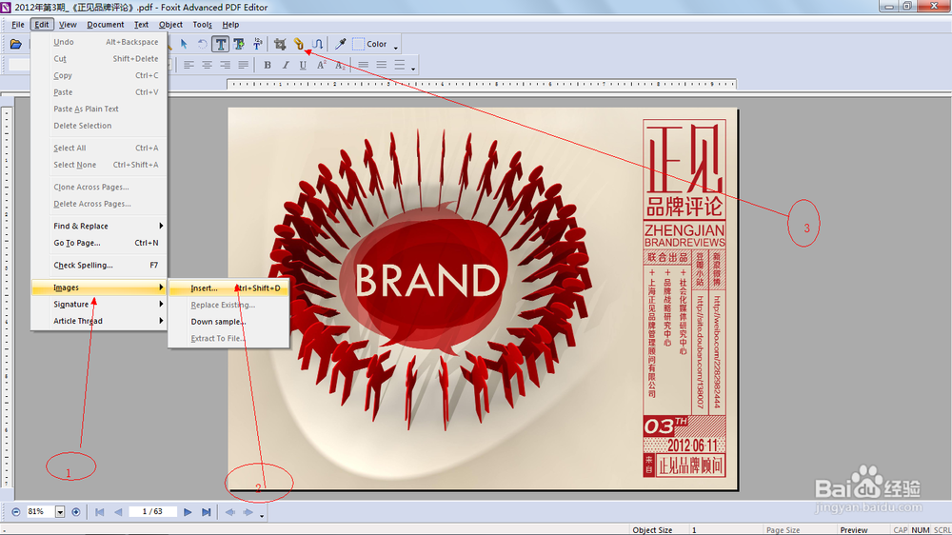Image resolution: width=952 pixels, height=535 pixels.
Task: Click Down sample... in submenu
Action: tap(228, 322)
